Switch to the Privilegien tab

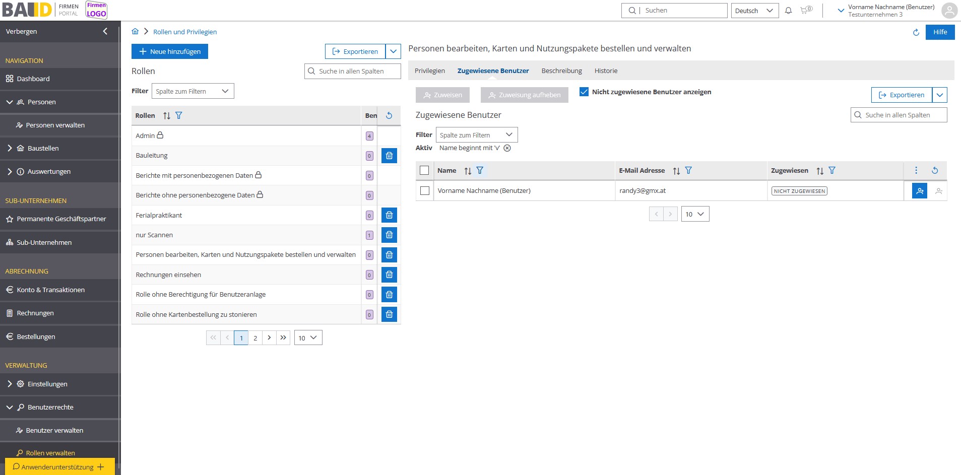(x=429, y=71)
